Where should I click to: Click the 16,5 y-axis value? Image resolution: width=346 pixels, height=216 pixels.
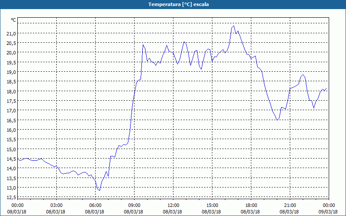(x=11, y=120)
